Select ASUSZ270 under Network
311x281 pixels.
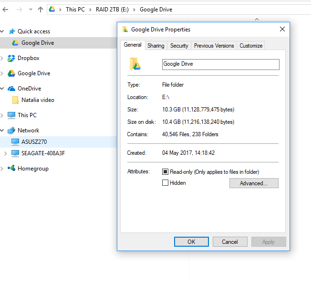click(34, 142)
